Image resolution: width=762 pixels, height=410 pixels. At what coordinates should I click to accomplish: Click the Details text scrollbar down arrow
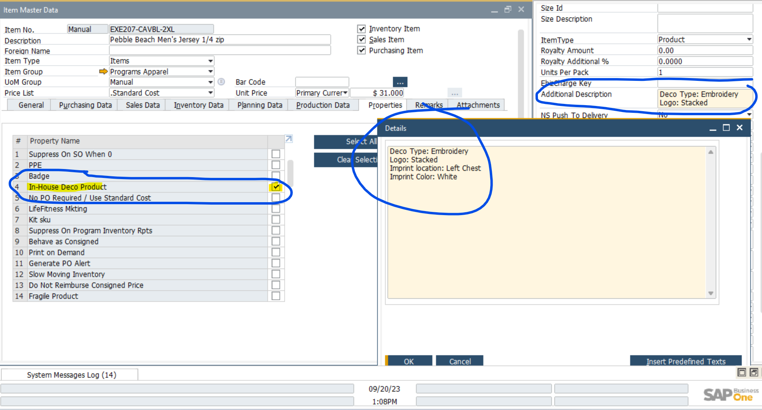pos(711,294)
